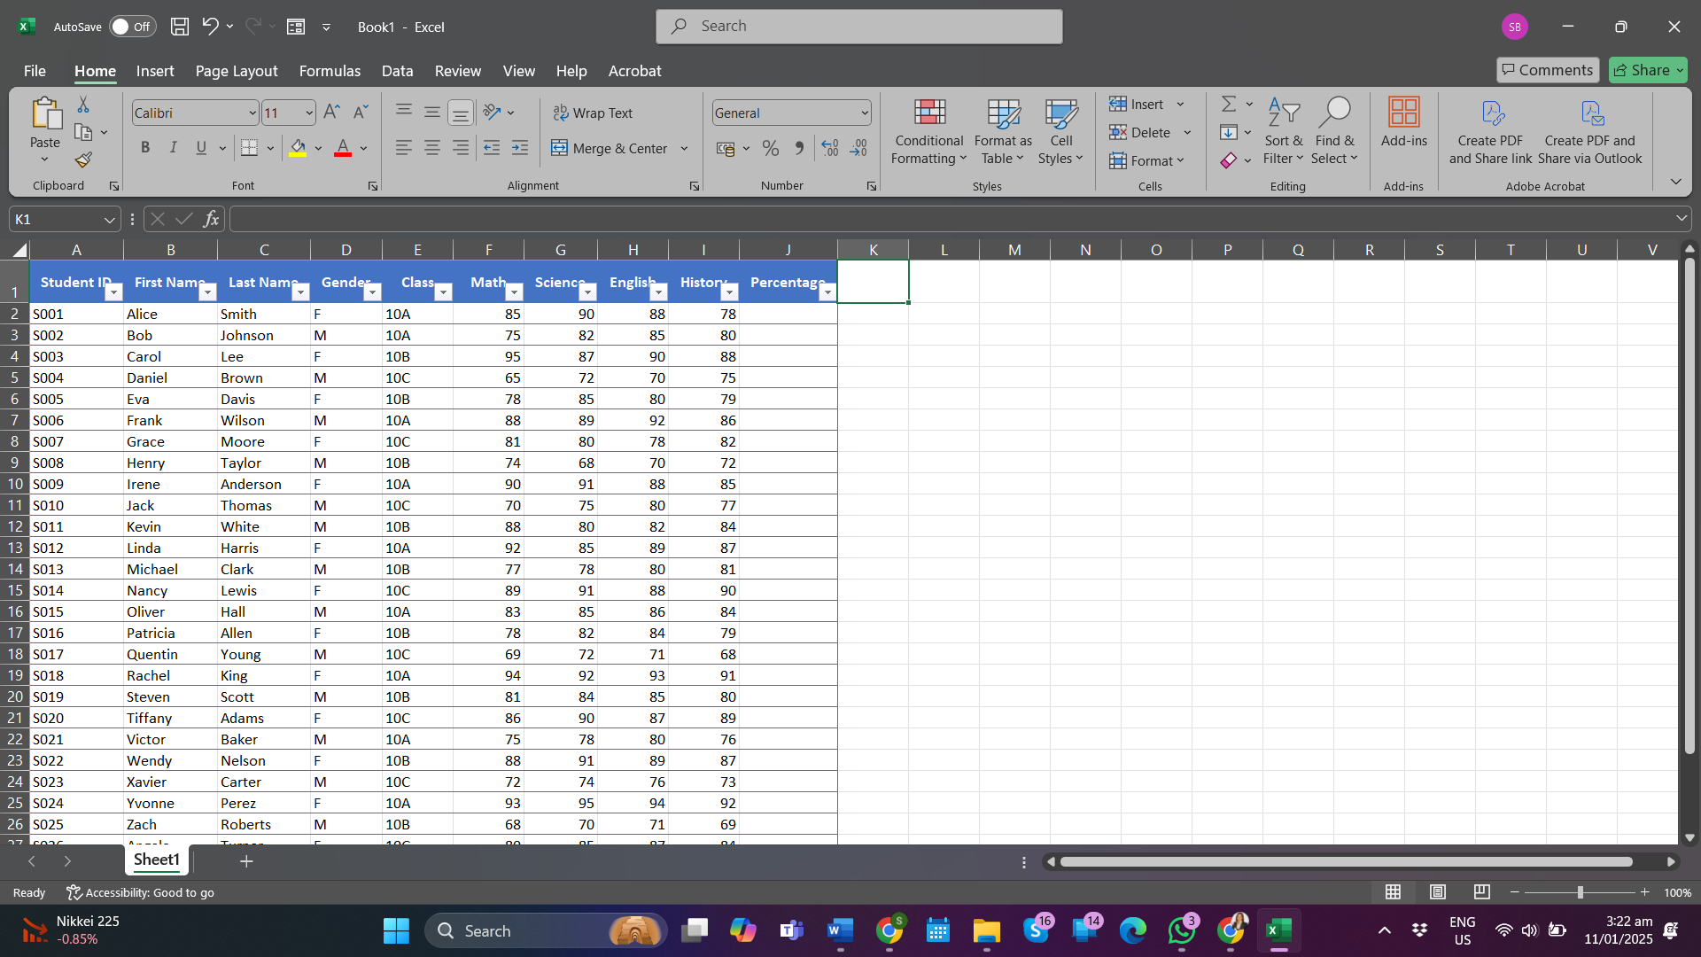The image size is (1701, 957).
Task: Expand the Number Format dropdown
Action: (x=864, y=113)
